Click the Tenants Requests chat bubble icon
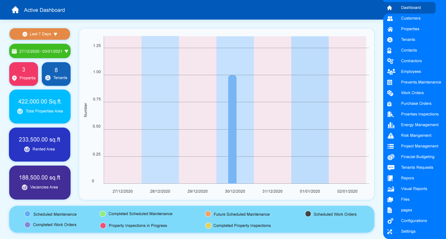Screen dimensions: 446x239 pyautogui.click(x=391, y=168)
